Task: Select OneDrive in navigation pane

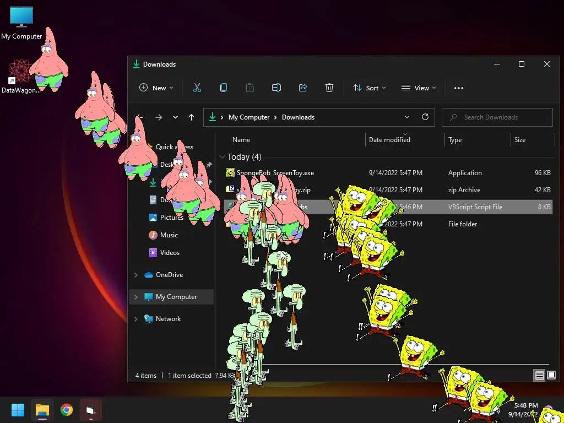Action: tap(164, 275)
